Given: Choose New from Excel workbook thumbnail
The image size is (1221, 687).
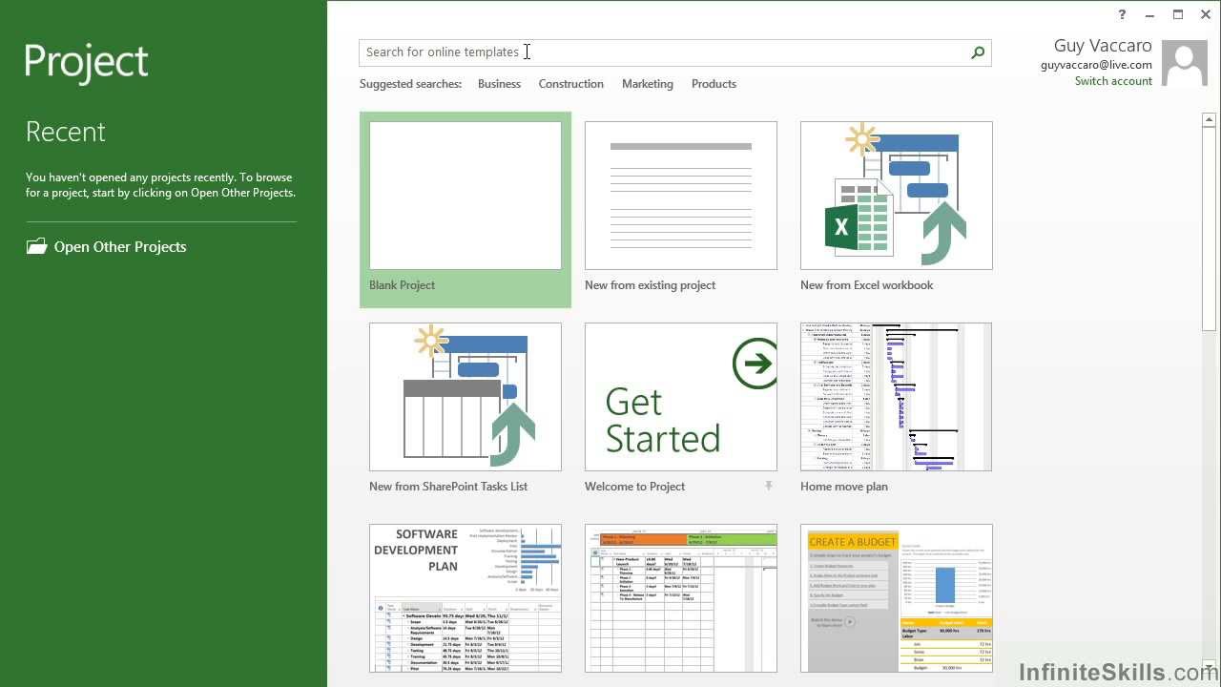Looking at the screenshot, I should pyautogui.click(x=897, y=196).
